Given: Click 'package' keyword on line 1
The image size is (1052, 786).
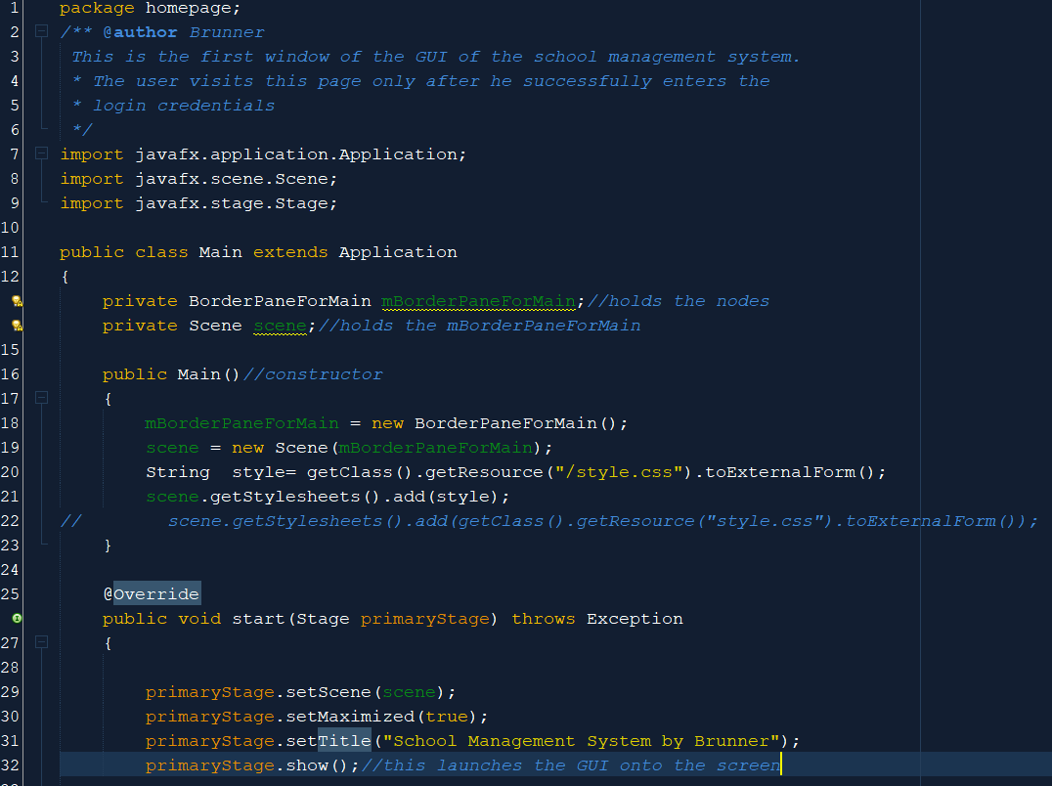Looking at the screenshot, I should pyautogui.click(x=97, y=8).
